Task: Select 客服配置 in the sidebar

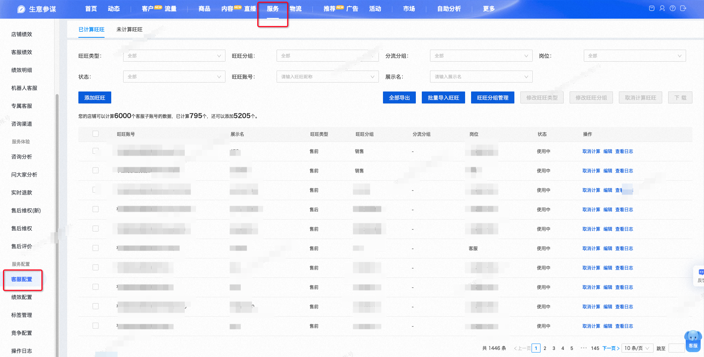Action: pyautogui.click(x=22, y=279)
